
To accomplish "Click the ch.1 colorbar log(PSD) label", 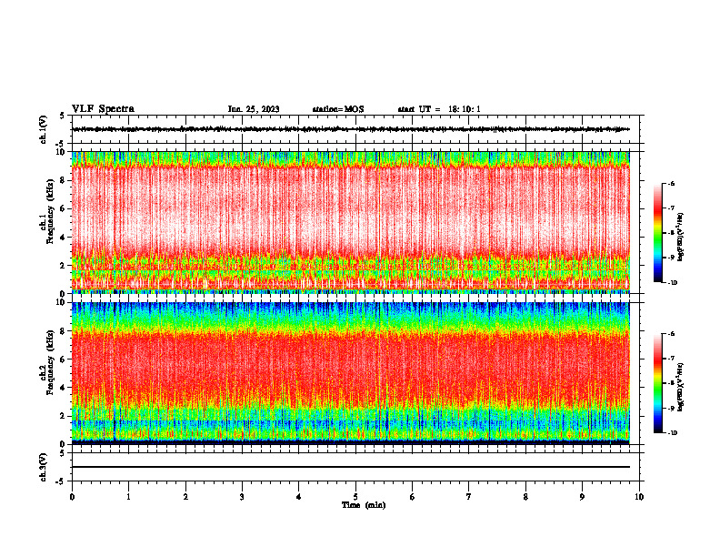I will [681, 238].
